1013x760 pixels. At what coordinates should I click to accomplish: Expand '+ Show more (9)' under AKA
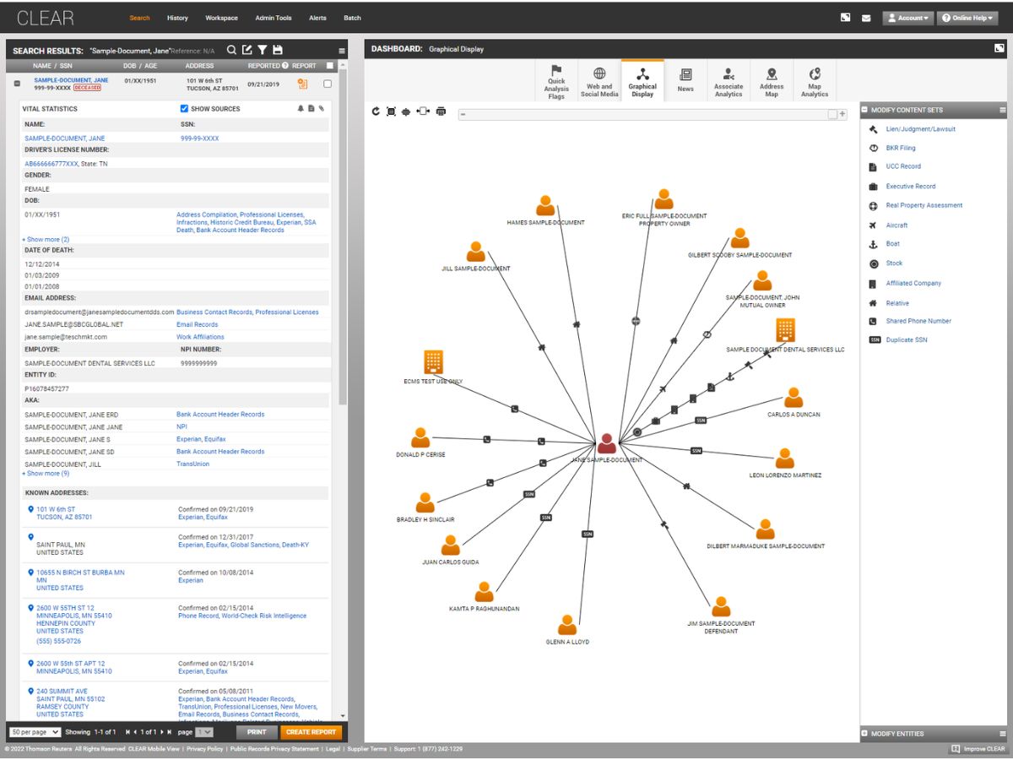tap(46, 474)
